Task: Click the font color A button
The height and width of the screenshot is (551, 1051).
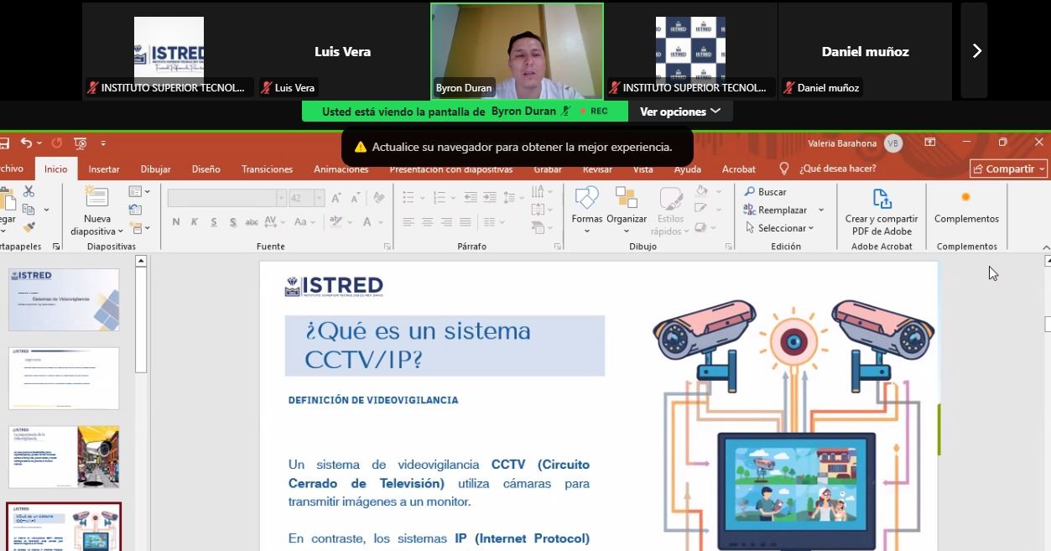Action: pyautogui.click(x=368, y=222)
